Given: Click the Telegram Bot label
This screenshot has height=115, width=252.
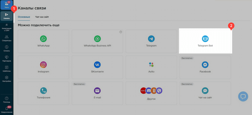Looking at the screenshot, I should coord(205,46).
